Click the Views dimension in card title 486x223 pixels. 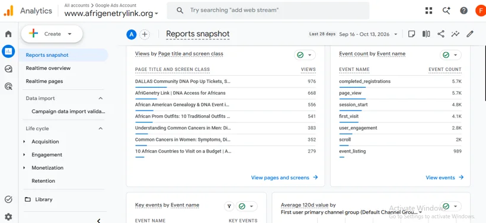[142, 54]
